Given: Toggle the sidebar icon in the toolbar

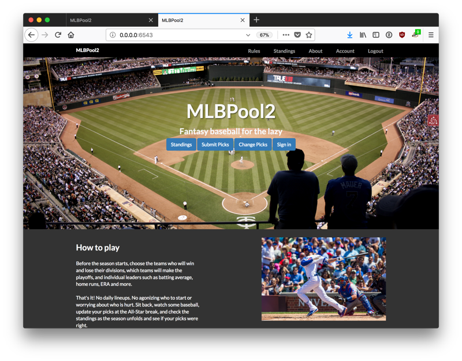Looking at the screenshot, I should click(x=376, y=35).
